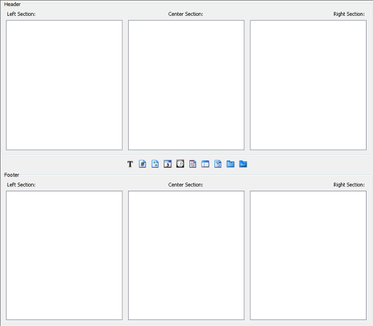373x326 pixels.
Task: Insert file name light-blue folder icon
Action: [230, 164]
